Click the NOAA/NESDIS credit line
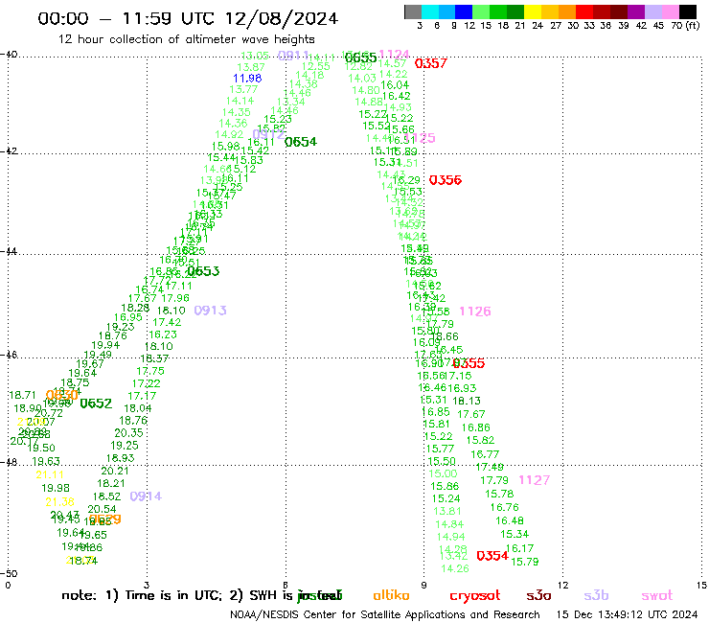This screenshot has width=709, height=623. tap(385, 614)
